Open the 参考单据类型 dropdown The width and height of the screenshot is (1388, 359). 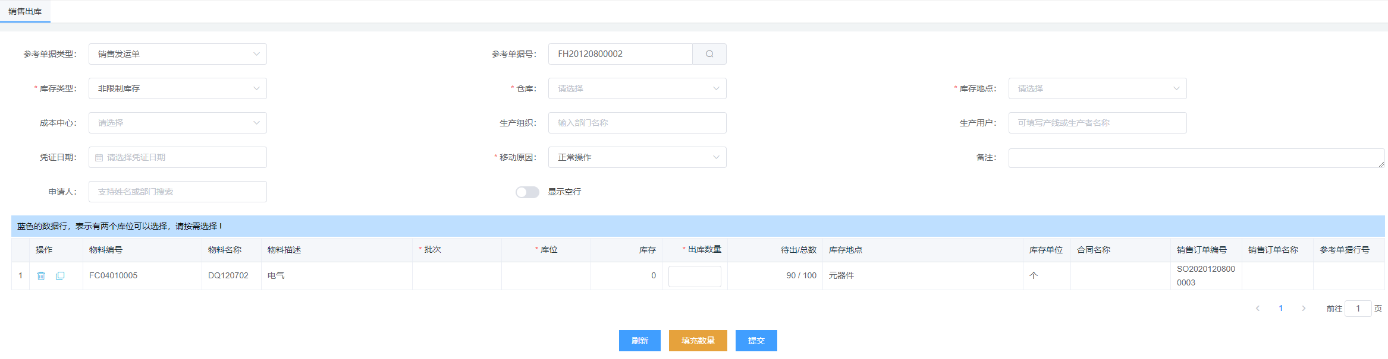pyautogui.click(x=177, y=54)
